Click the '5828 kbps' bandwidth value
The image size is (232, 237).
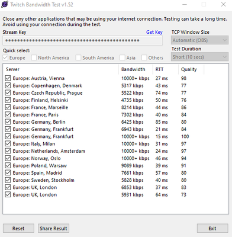(133, 180)
